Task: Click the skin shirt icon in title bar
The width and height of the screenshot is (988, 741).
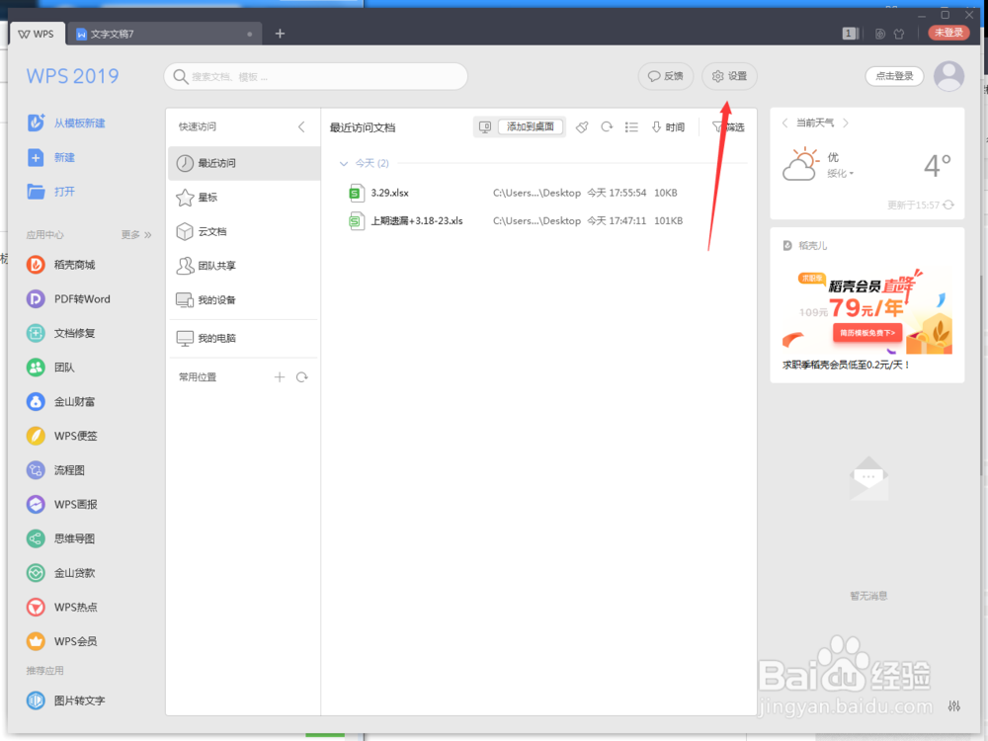Action: (x=899, y=34)
